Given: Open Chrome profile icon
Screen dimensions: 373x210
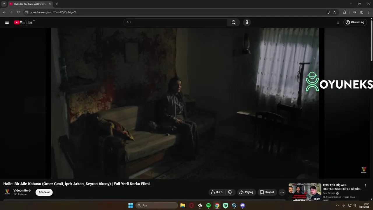Looking at the screenshot, I should pyautogui.click(x=362, y=12).
